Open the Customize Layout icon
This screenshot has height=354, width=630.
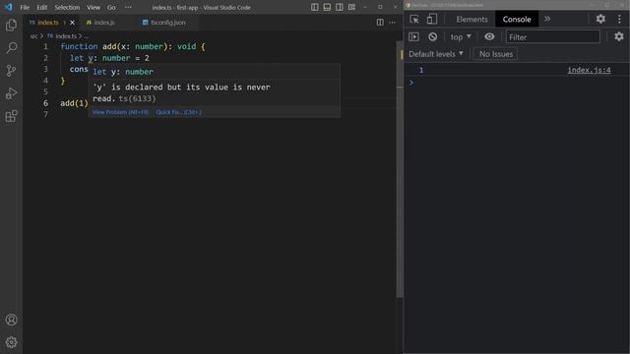[351, 7]
